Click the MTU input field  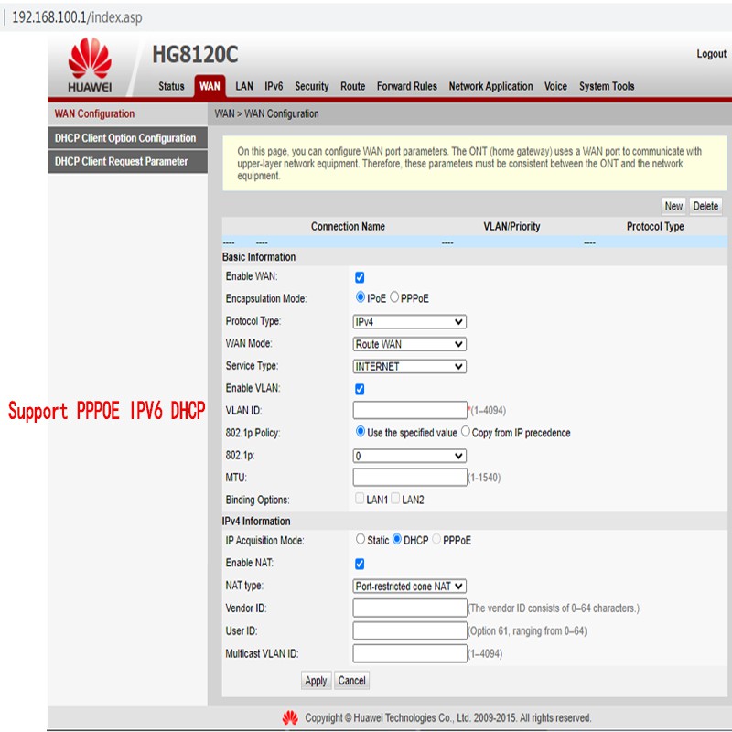pos(410,477)
